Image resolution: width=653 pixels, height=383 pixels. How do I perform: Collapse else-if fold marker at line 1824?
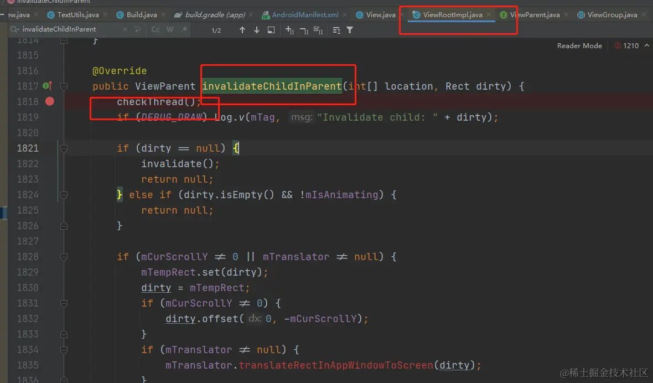click(64, 194)
